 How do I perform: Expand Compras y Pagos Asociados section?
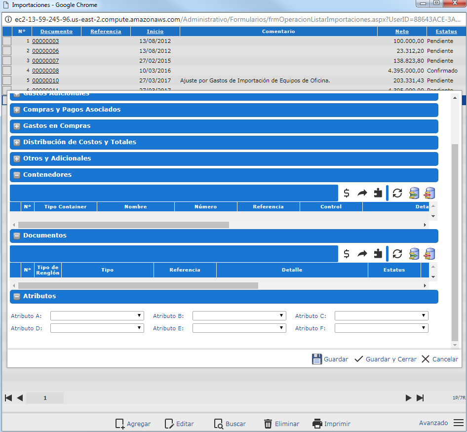pyautogui.click(x=17, y=110)
